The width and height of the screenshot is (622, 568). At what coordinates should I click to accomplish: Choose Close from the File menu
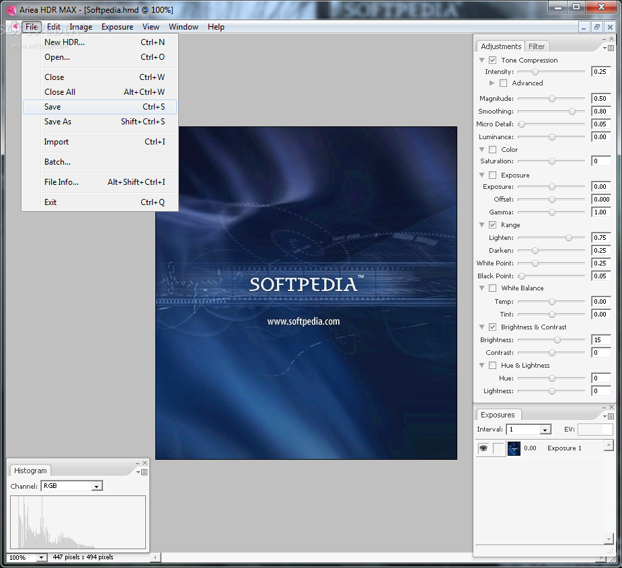point(100,77)
